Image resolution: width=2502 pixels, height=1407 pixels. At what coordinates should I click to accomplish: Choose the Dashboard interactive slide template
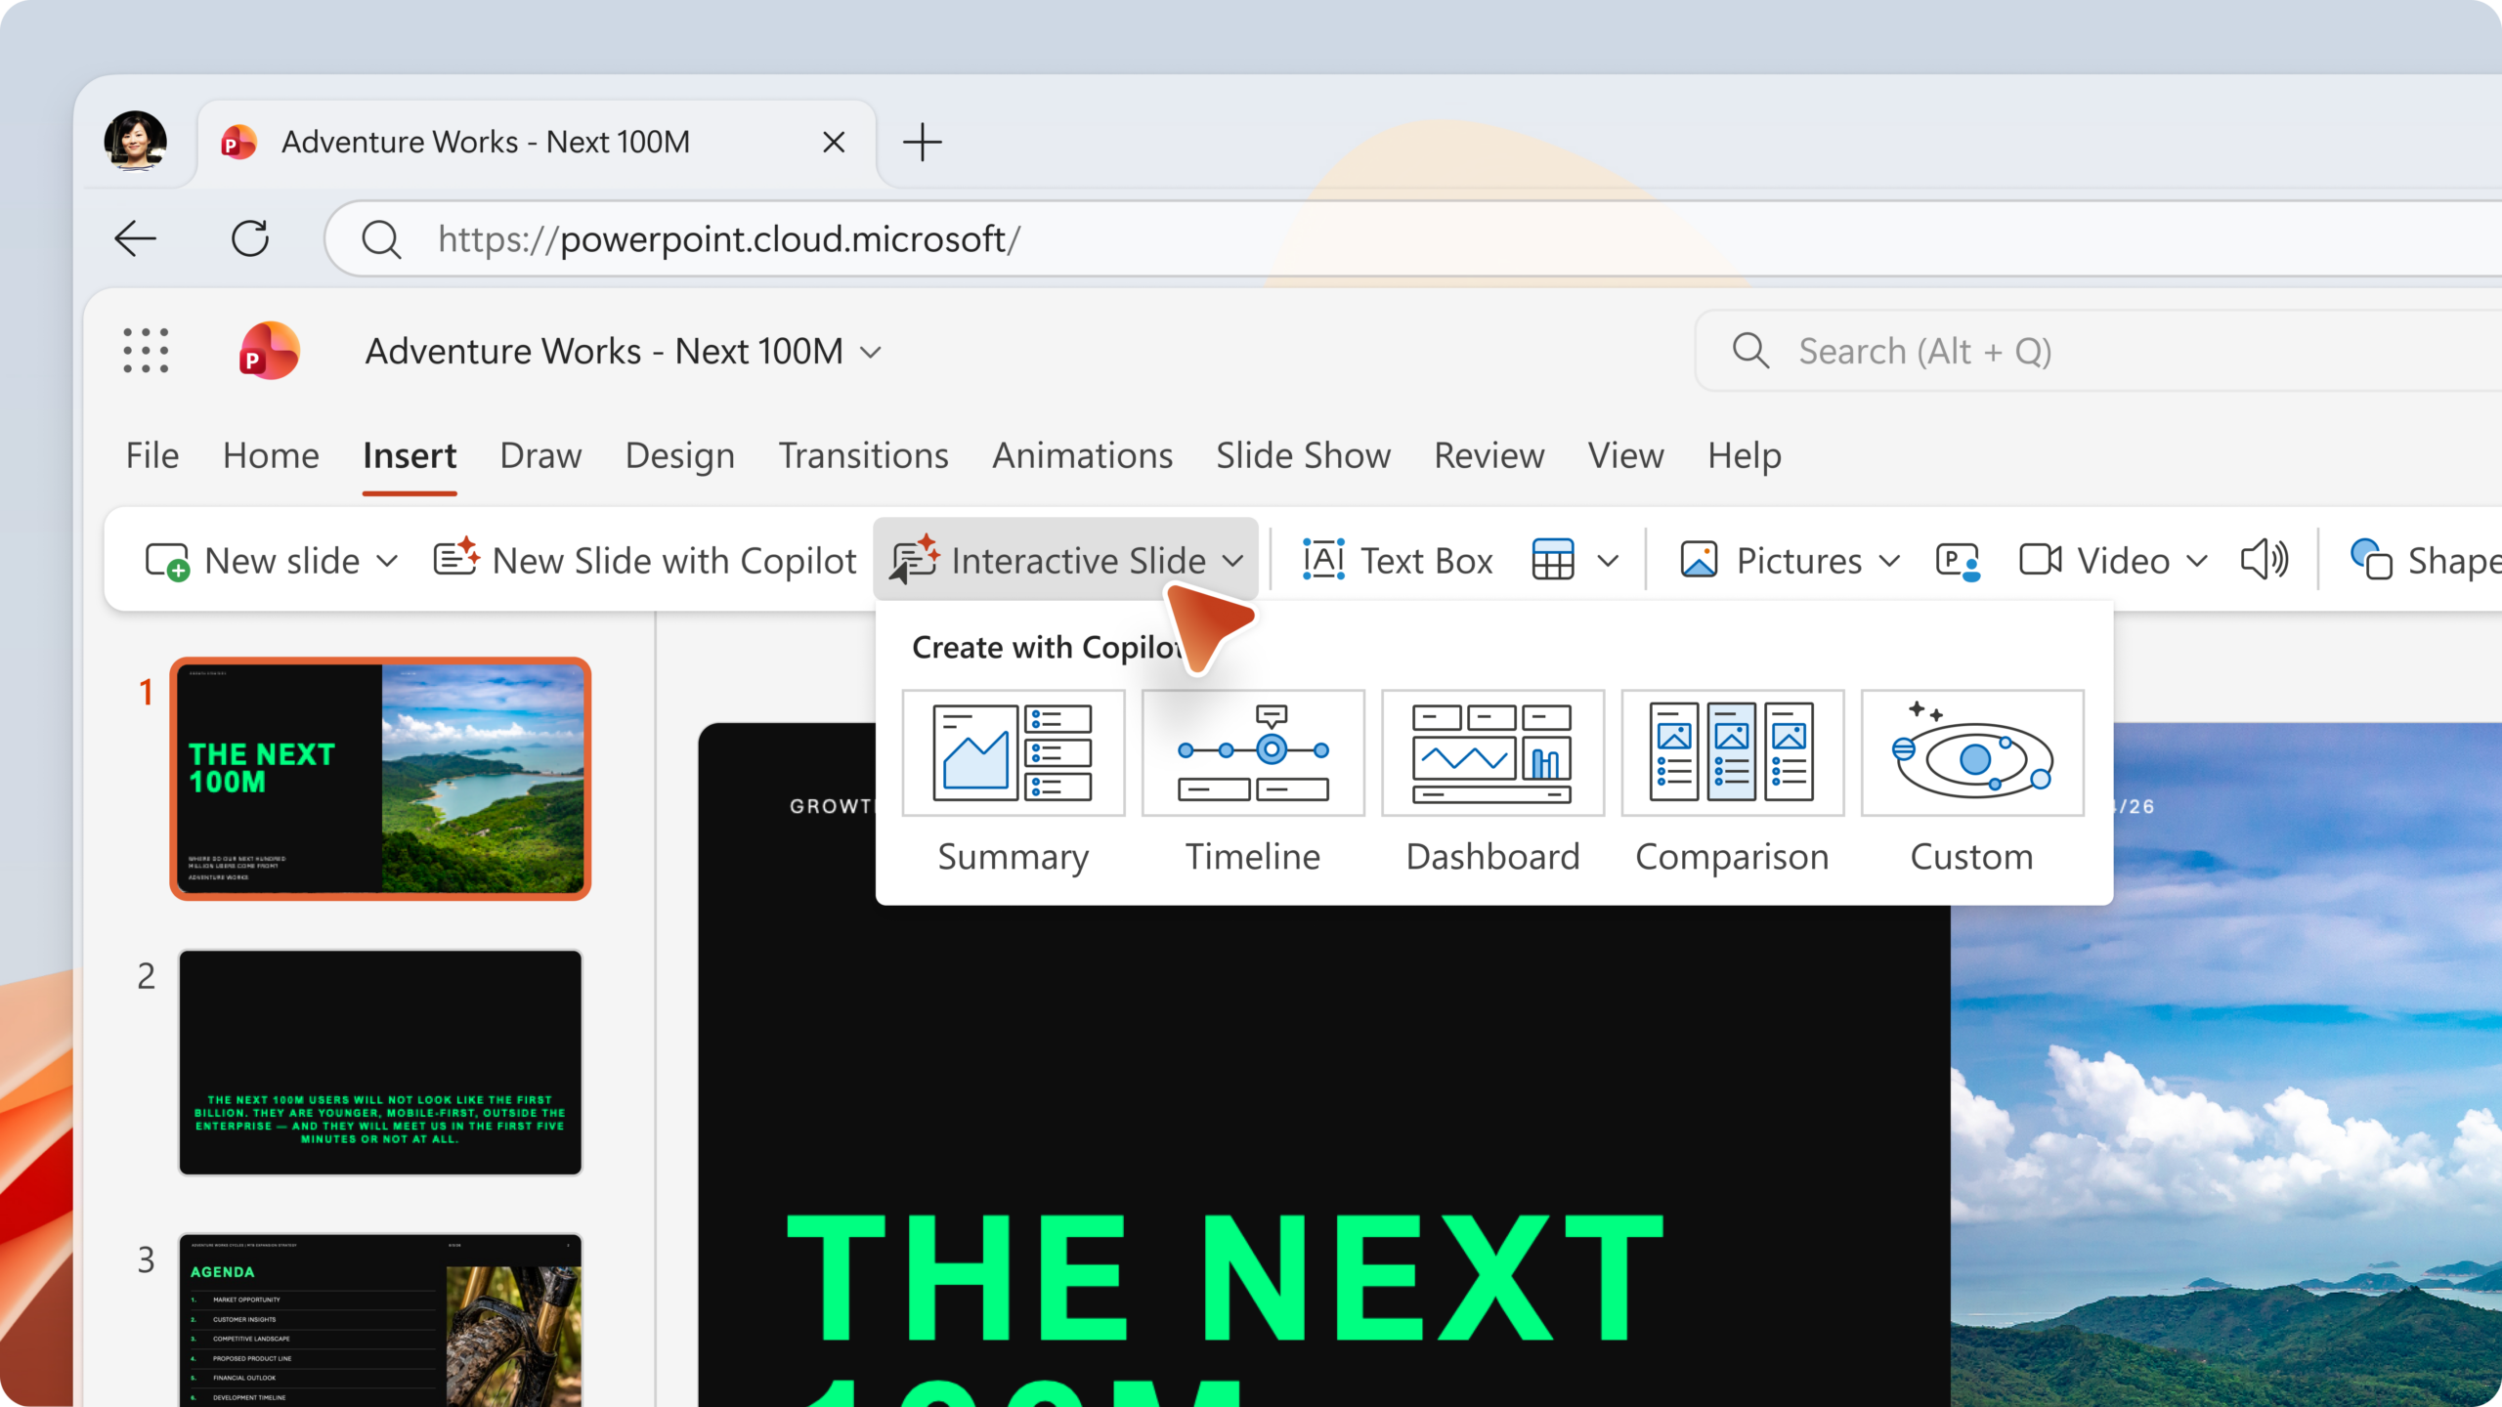[x=1492, y=752]
